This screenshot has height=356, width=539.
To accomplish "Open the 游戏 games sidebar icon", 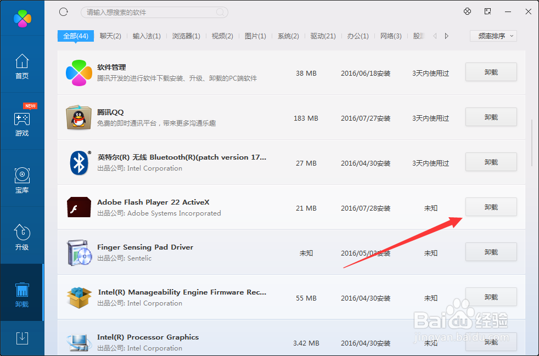I will point(22,124).
